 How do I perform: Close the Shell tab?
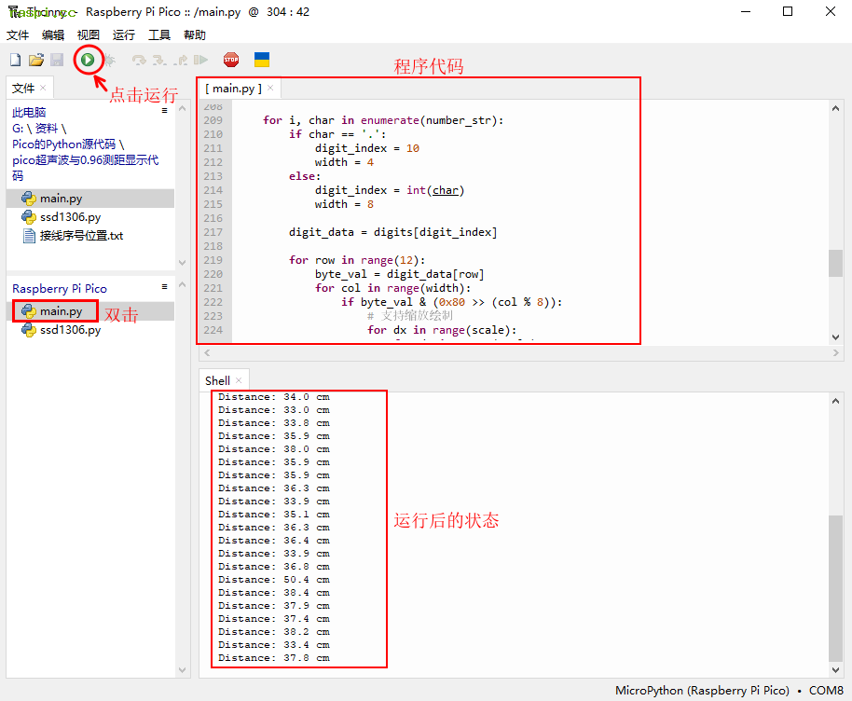coord(239,380)
